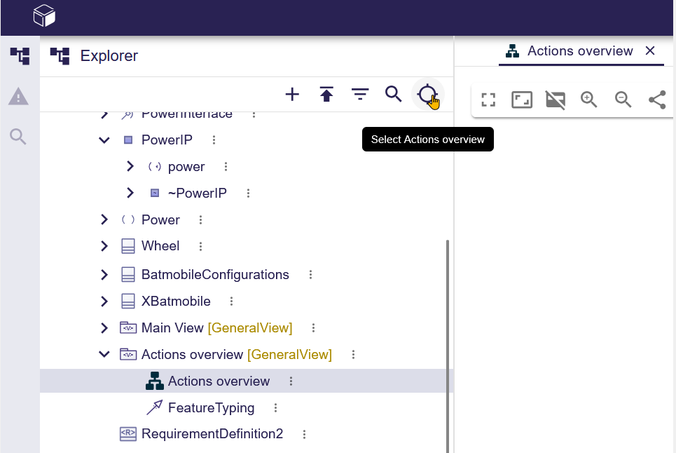
Task: Open more options menu for XBatmobile
Action: pos(231,302)
